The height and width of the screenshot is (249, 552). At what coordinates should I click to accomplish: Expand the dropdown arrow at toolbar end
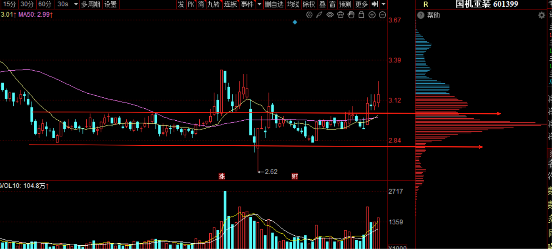(x=384, y=4)
